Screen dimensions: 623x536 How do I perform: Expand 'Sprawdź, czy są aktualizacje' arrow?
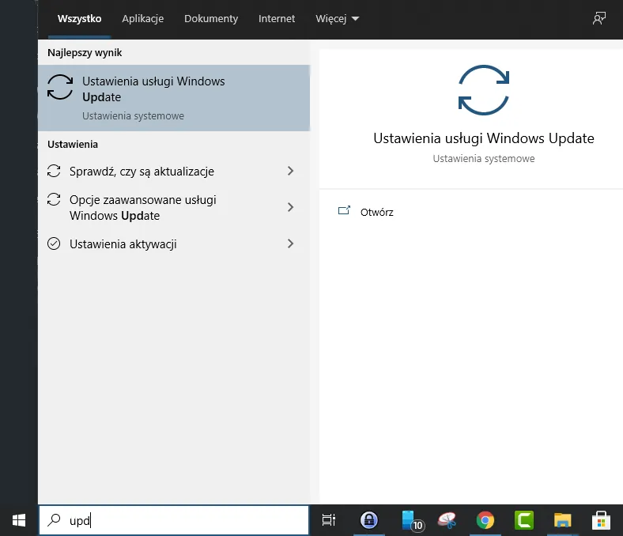(x=290, y=171)
